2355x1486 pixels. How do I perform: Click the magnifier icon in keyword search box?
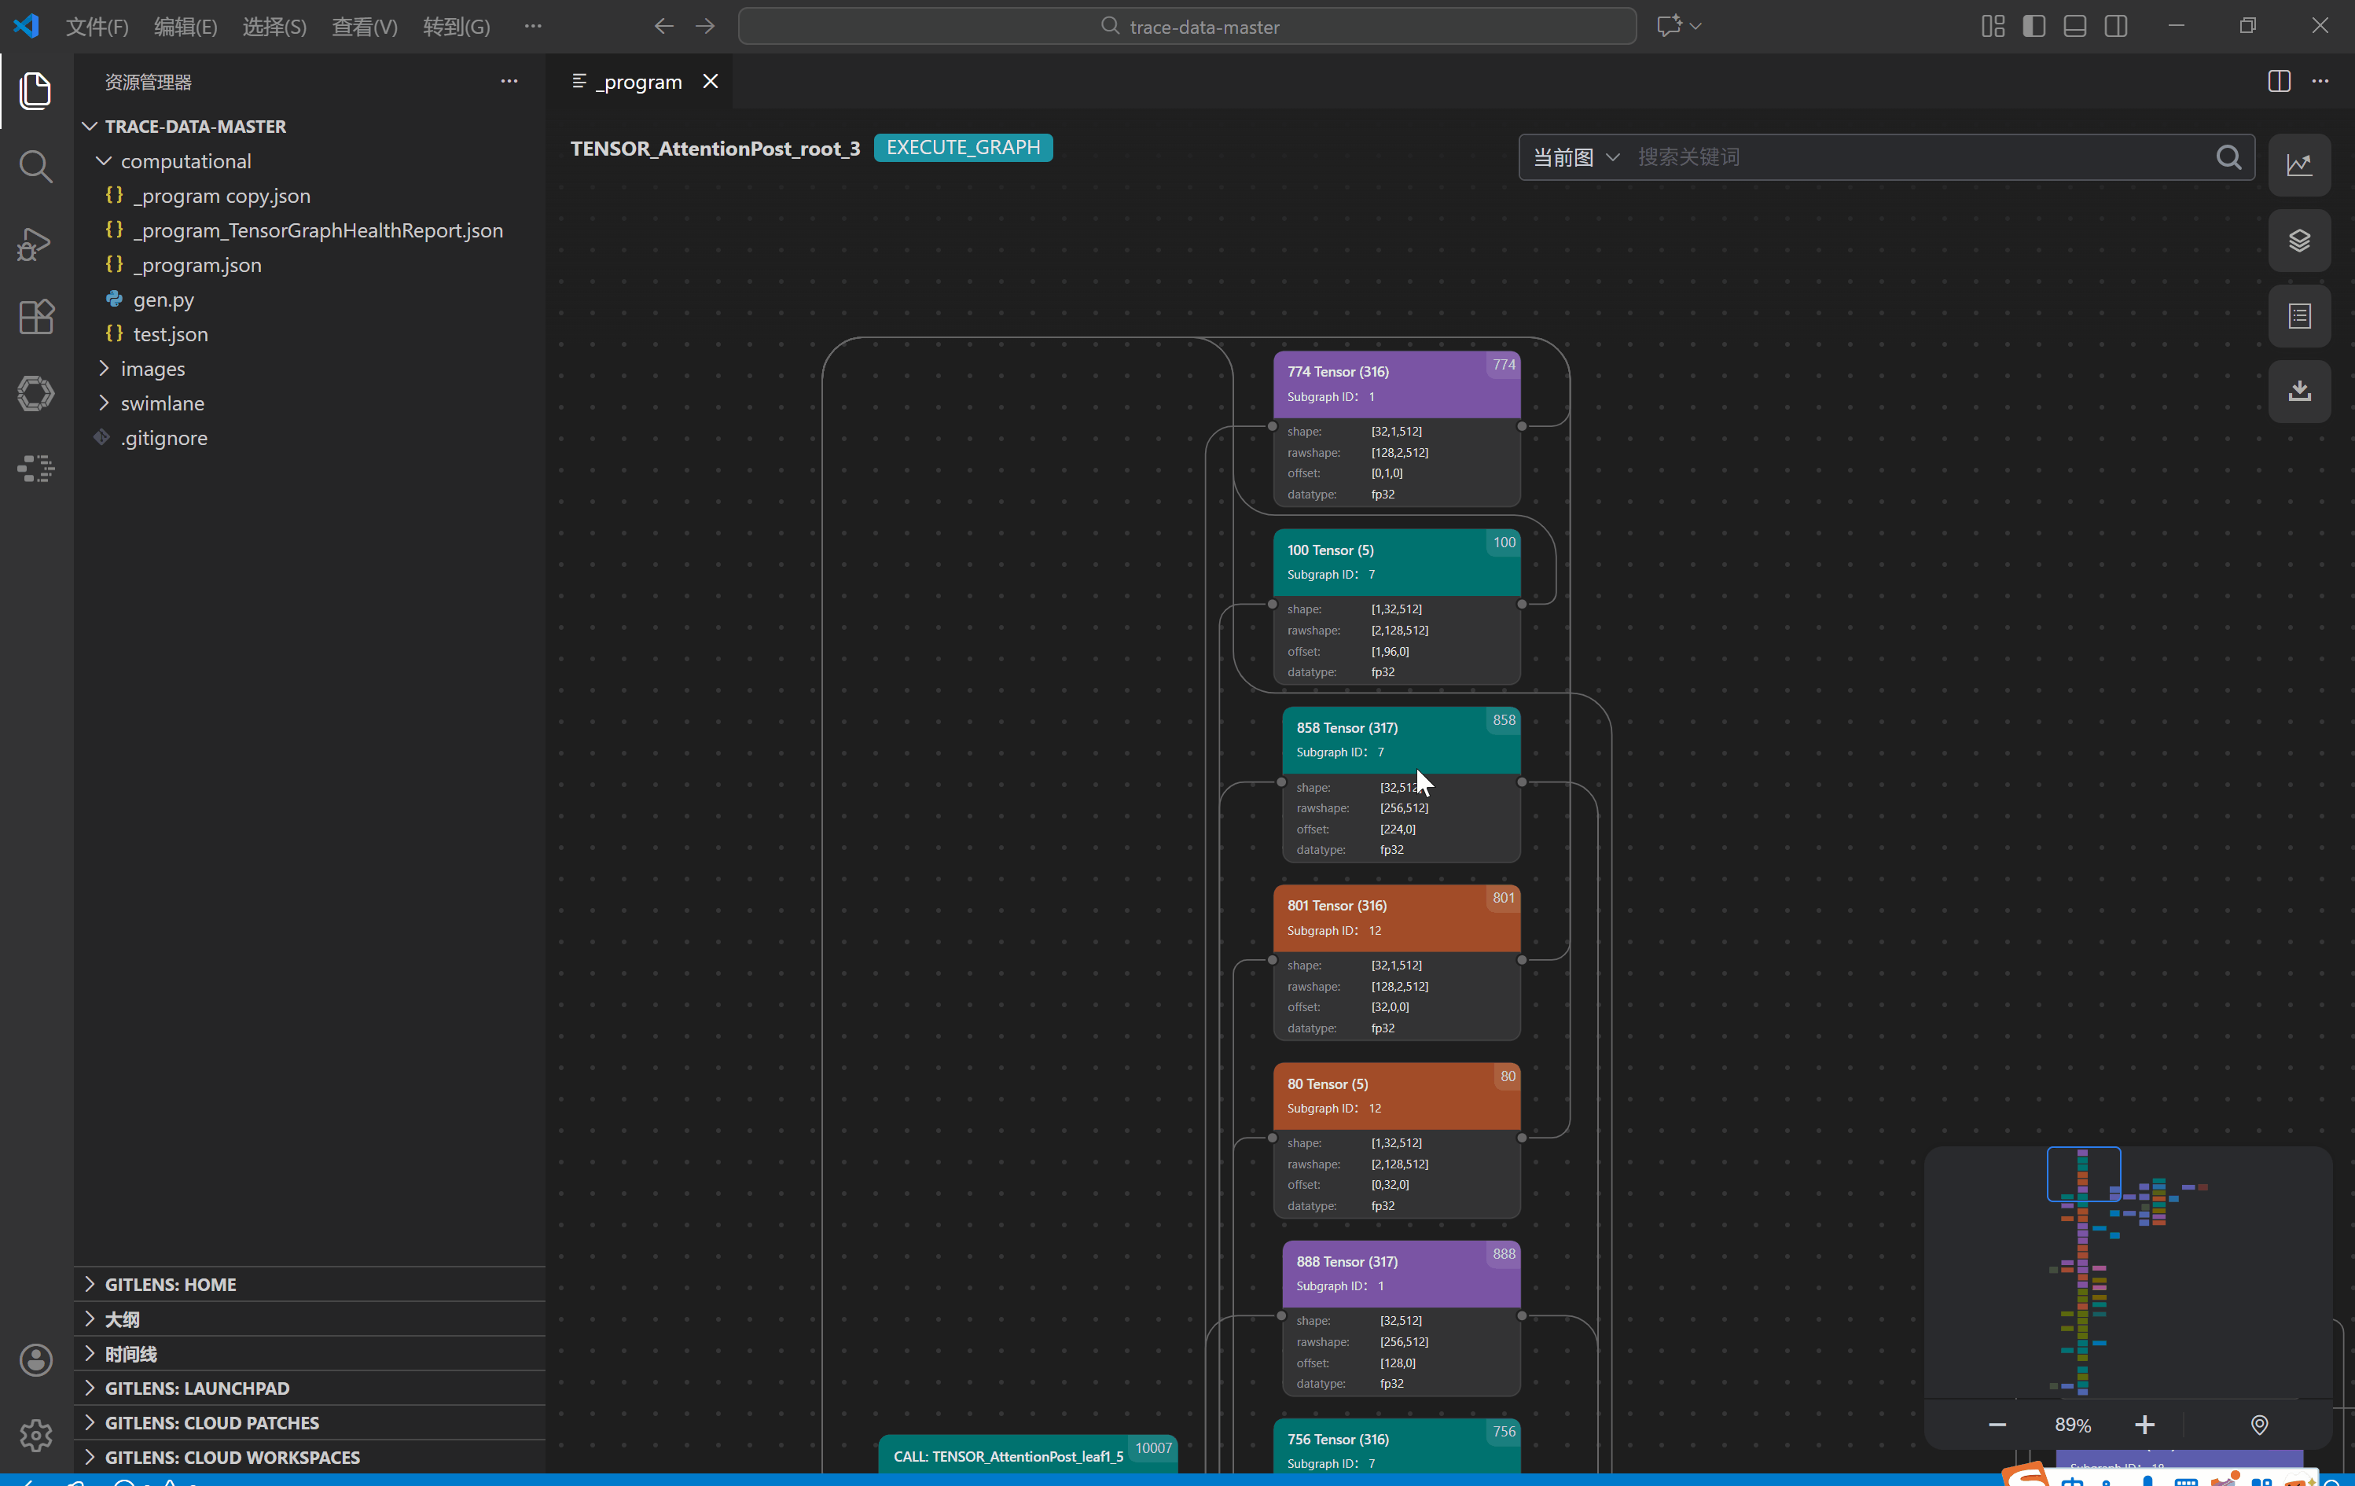click(2228, 157)
